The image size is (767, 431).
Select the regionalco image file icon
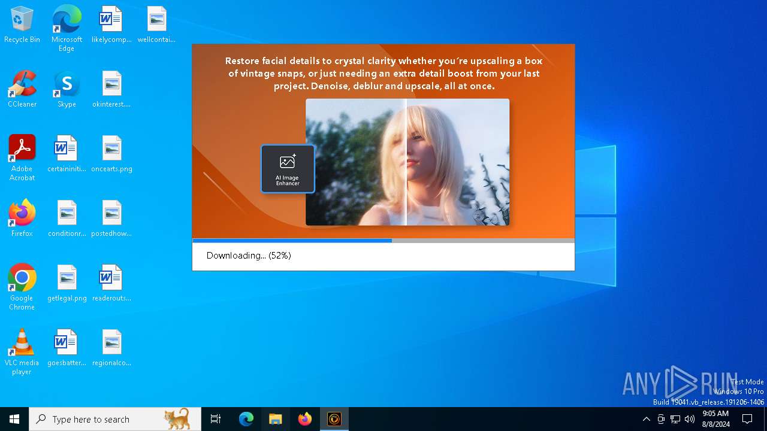[111, 348]
